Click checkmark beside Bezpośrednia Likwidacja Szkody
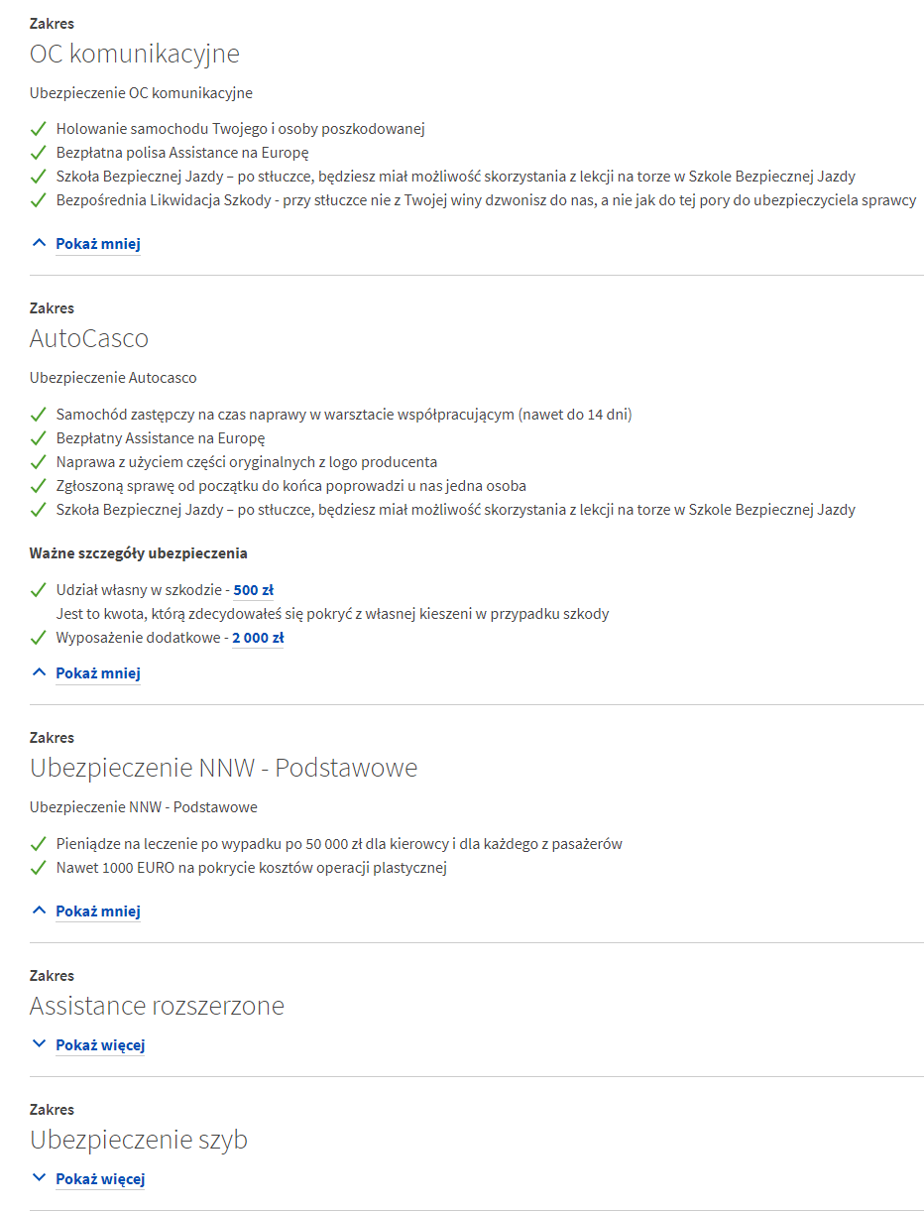Viewport: 924px width, 1212px height. (x=39, y=200)
